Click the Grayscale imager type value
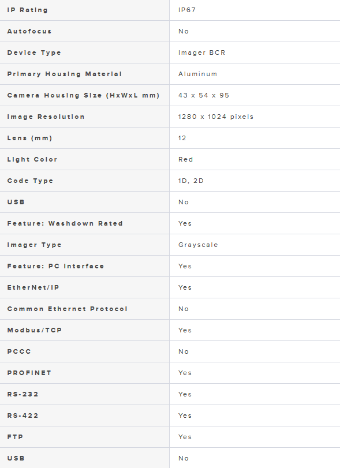 (198, 245)
